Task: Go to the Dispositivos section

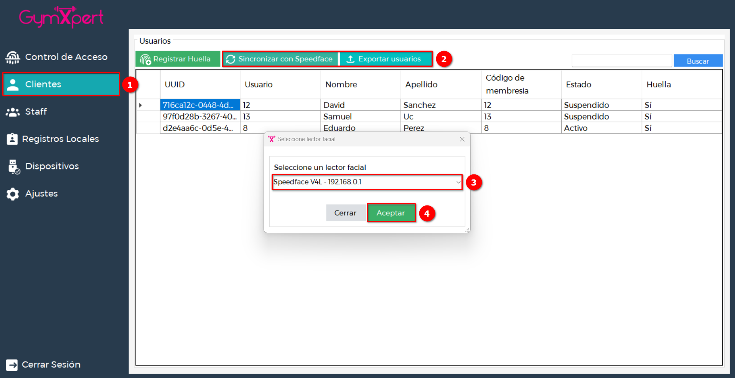Action: [52, 166]
